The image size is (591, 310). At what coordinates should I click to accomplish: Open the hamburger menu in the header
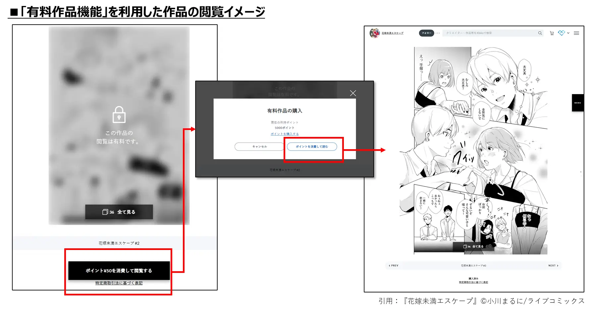(576, 33)
